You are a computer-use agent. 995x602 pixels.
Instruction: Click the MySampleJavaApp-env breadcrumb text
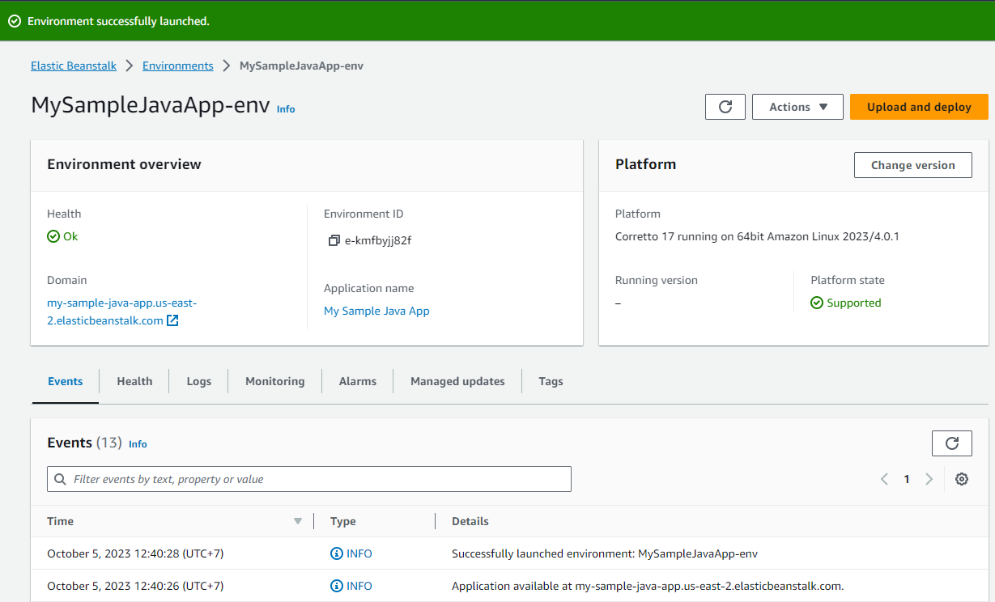pyautogui.click(x=301, y=66)
